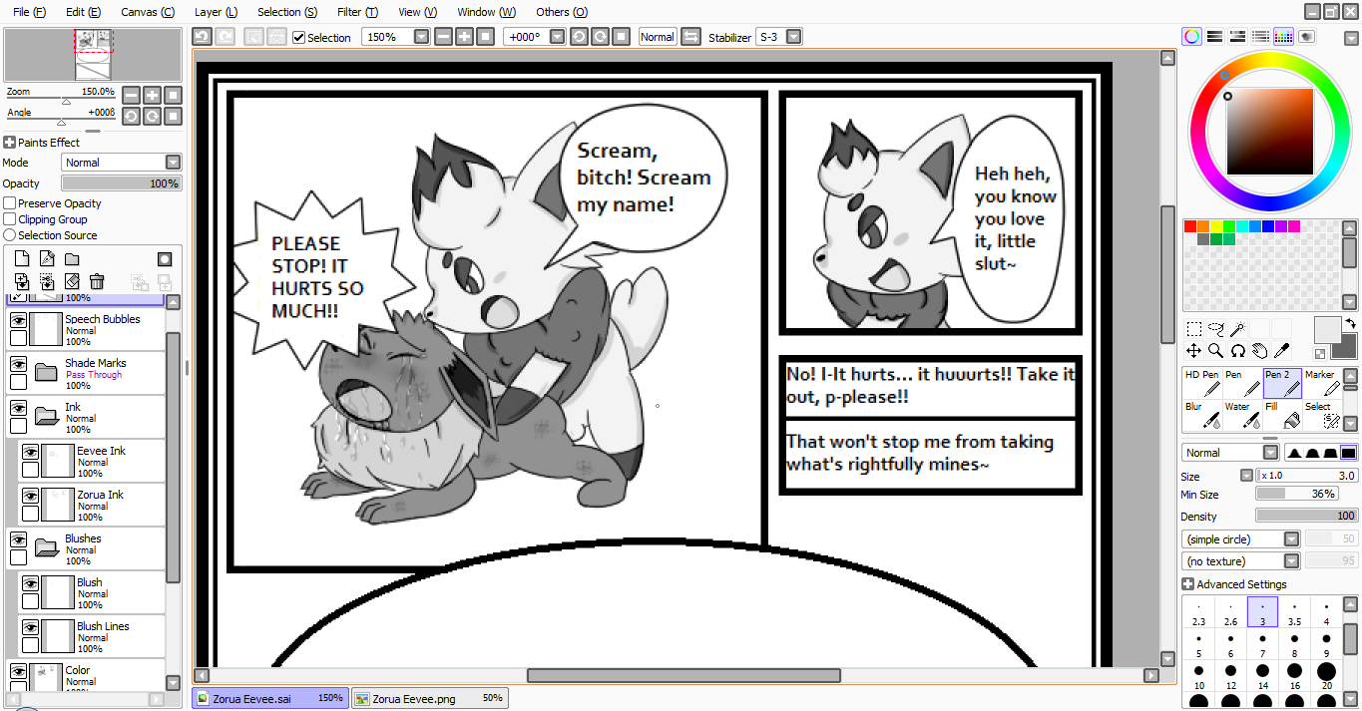This screenshot has height=711, width=1362.
Task: Enable the Selection Source option
Action: [10, 235]
